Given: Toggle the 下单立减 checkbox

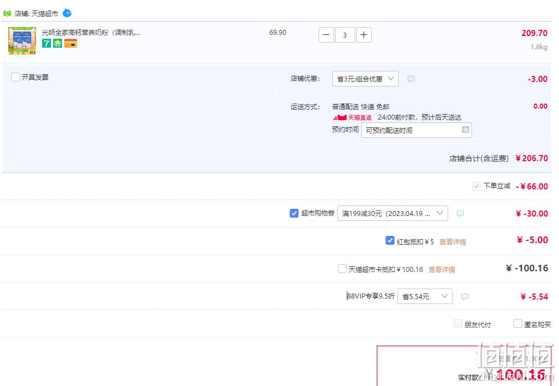Looking at the screenshot, I should pos(476,186).
